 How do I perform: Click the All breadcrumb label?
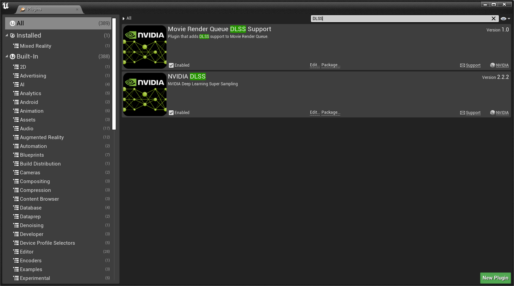coord(129,18)
